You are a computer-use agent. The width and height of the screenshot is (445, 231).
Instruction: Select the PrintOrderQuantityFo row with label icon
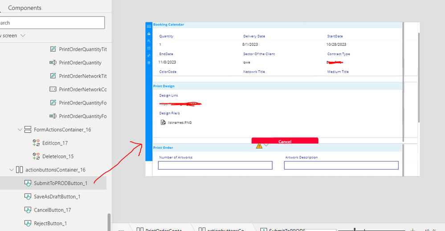coord(53,103)
